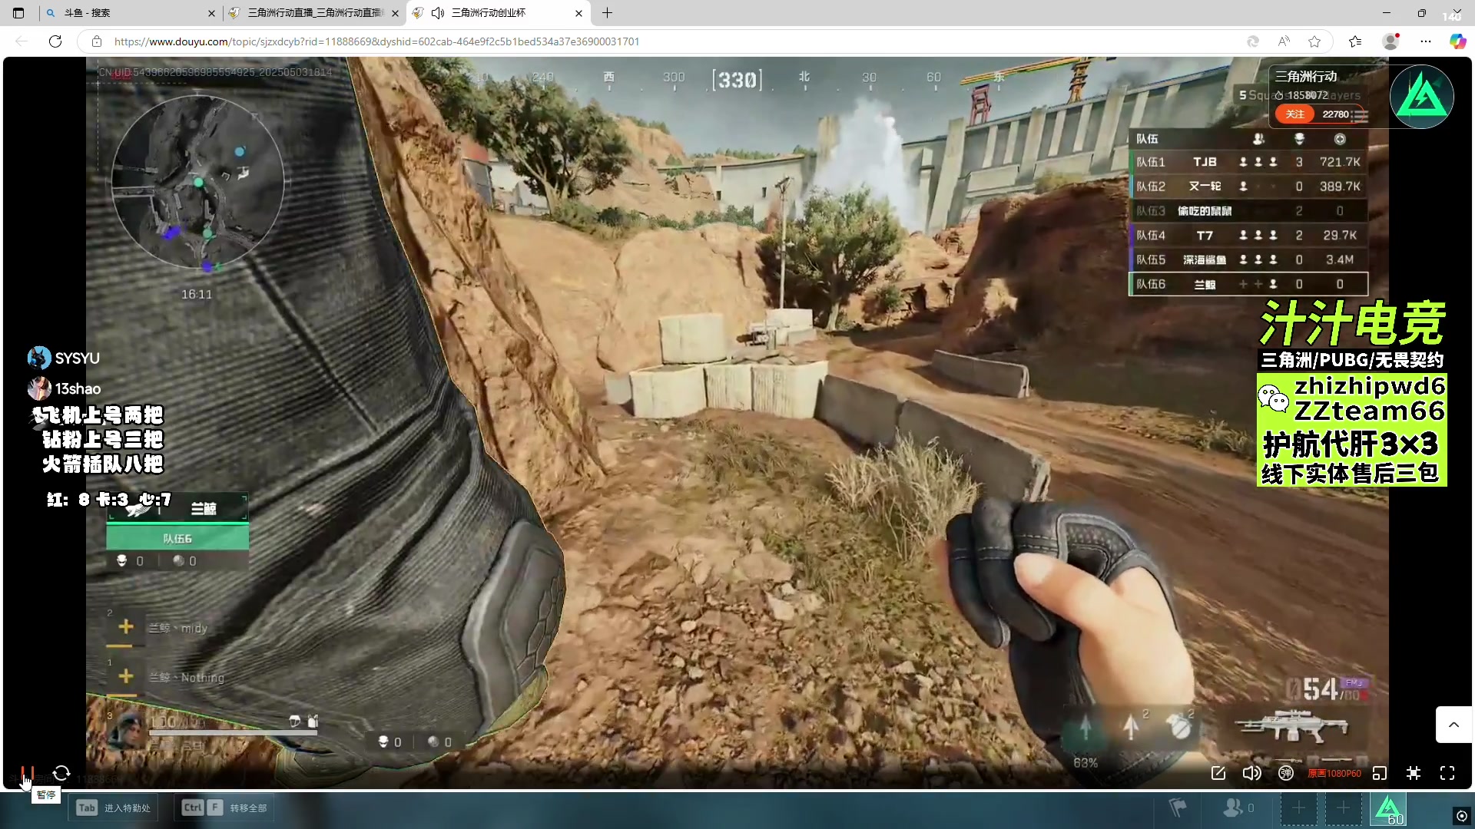The image size is (1475, 829).
Task: Click the 330 compass heading
Action: tap(737, 80)
